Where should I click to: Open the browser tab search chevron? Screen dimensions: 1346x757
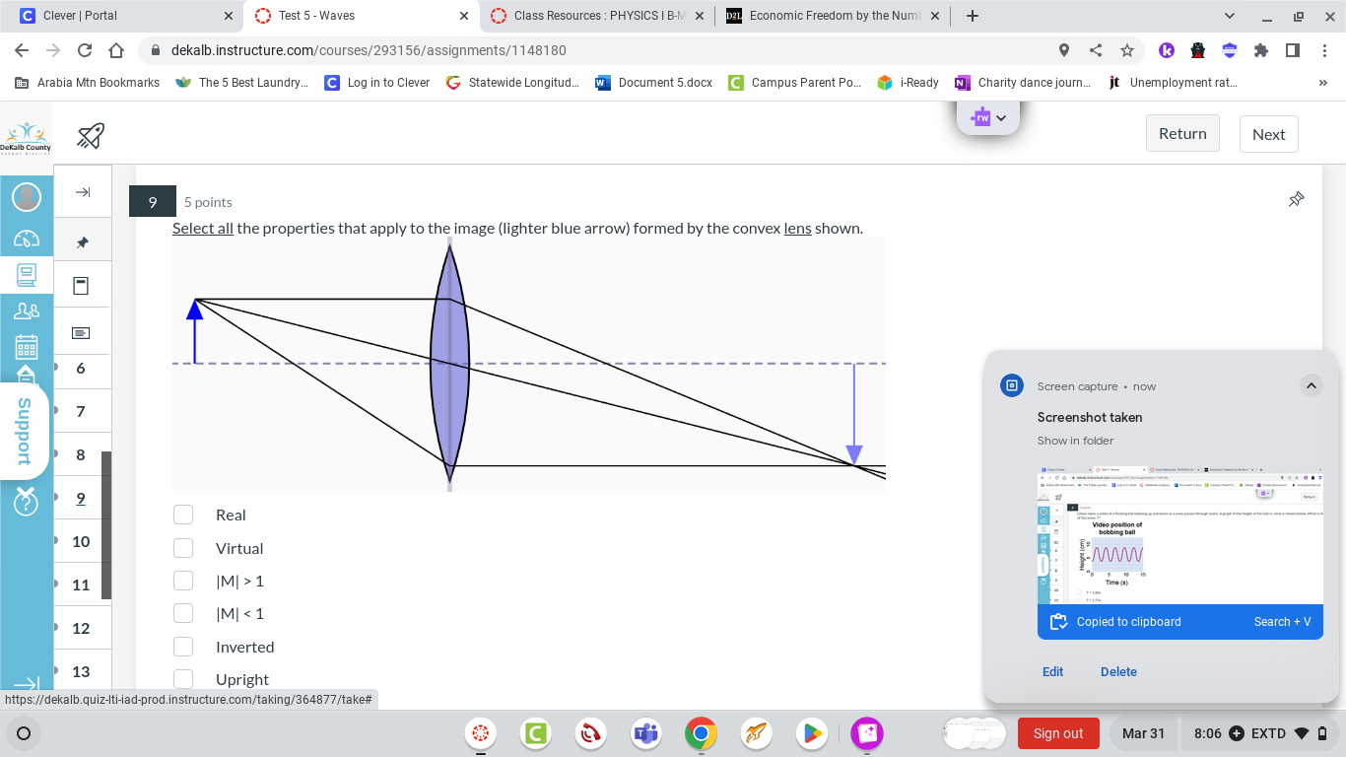pos(1228,16)
